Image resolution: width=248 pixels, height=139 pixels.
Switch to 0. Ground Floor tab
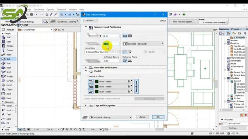tap(35, 30)
